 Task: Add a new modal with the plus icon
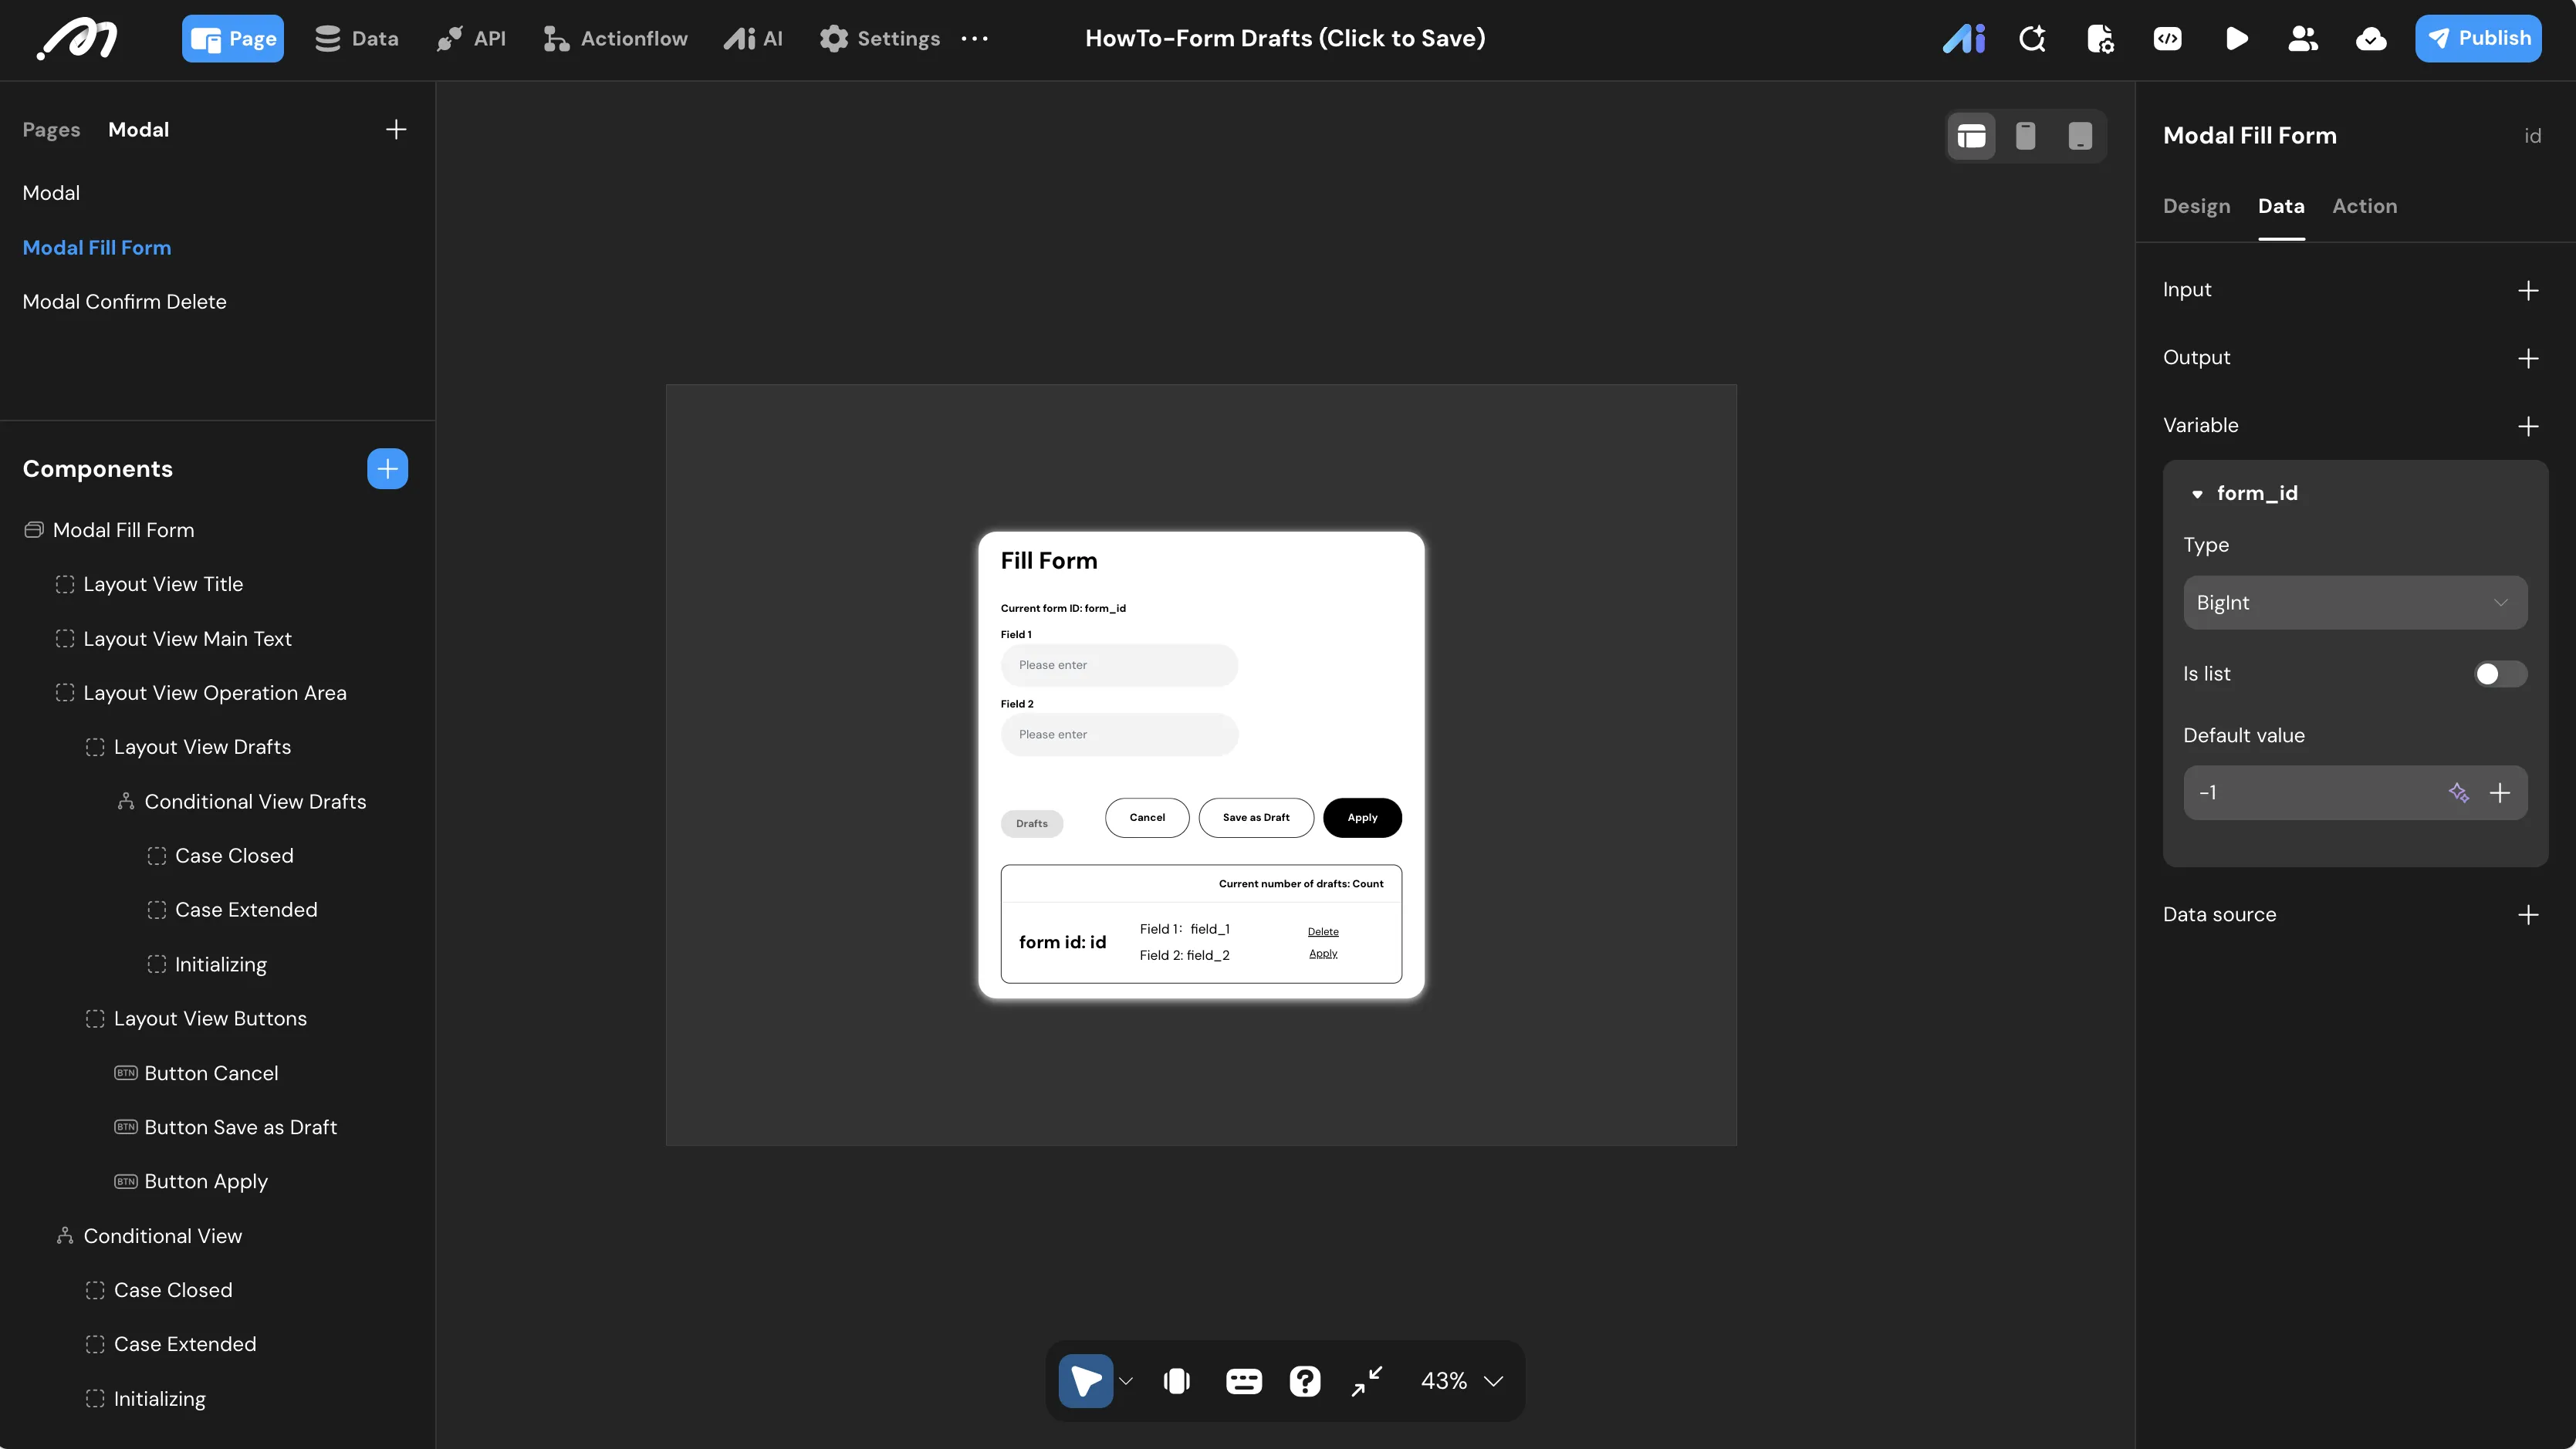coord(396,130)
